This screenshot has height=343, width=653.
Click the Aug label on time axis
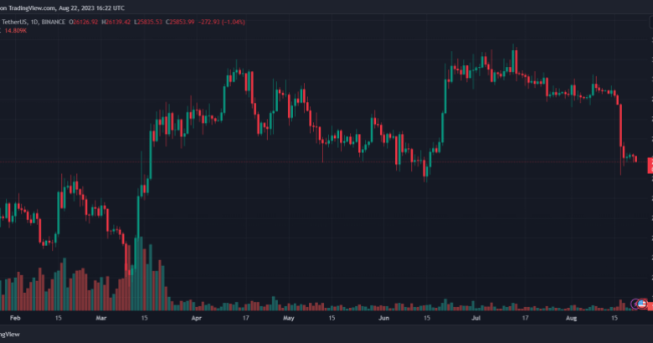(572, 319)
